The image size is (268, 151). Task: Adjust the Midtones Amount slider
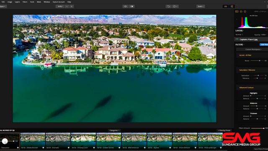257,106
